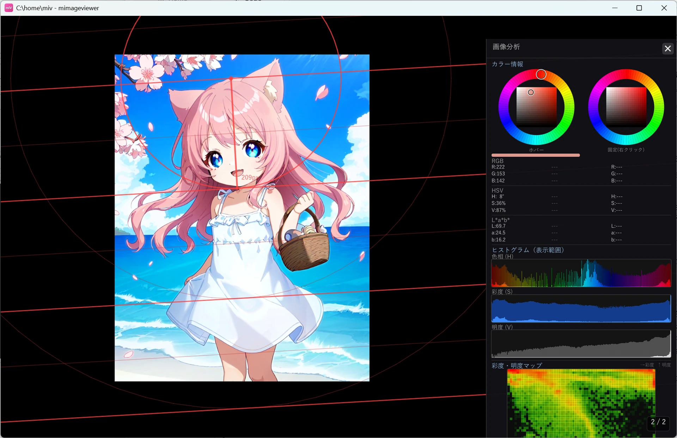
Task: Click the L:69.7 value
Action: (x=499, y=226)
